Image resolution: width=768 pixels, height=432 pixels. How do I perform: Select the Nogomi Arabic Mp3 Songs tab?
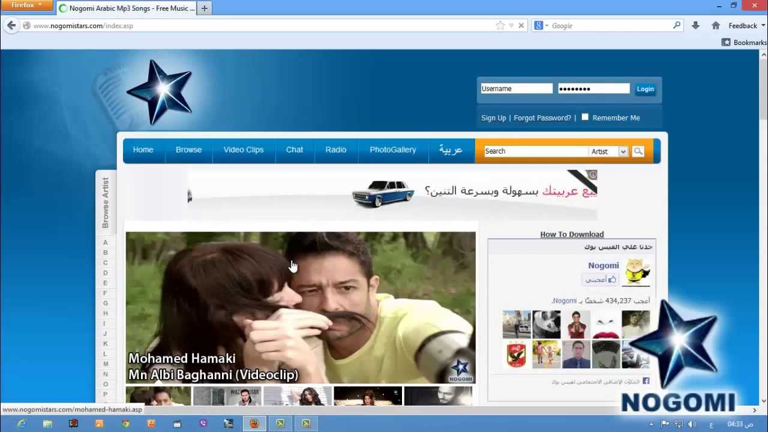point(127,8)
